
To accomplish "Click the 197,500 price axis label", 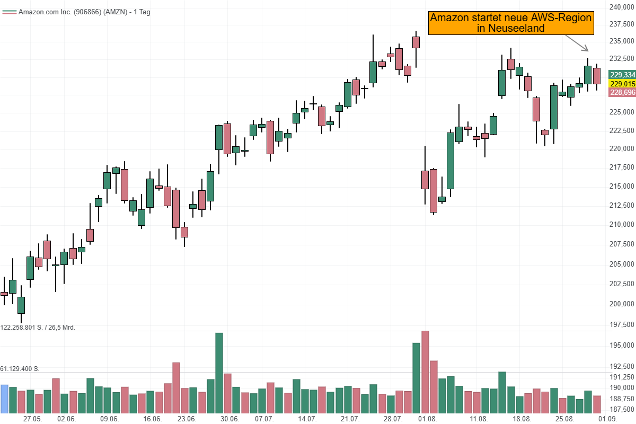I will click(x=622, y=324).
